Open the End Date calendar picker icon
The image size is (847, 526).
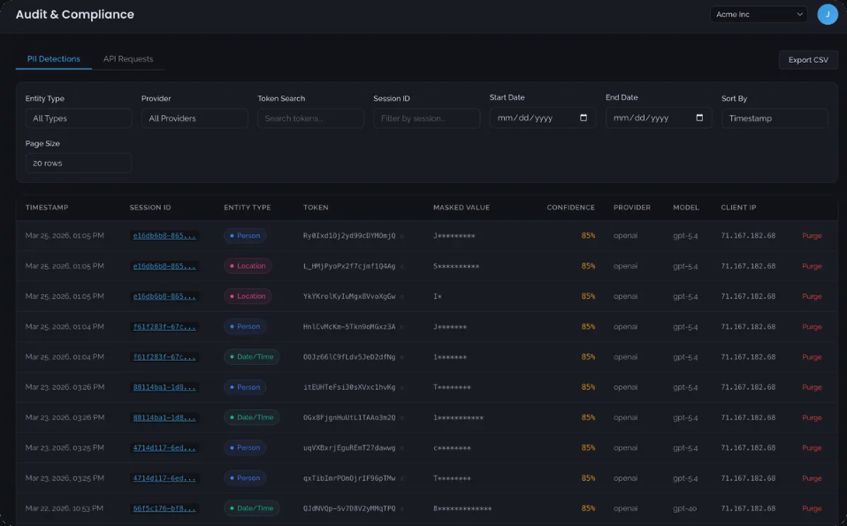(699, 118)
